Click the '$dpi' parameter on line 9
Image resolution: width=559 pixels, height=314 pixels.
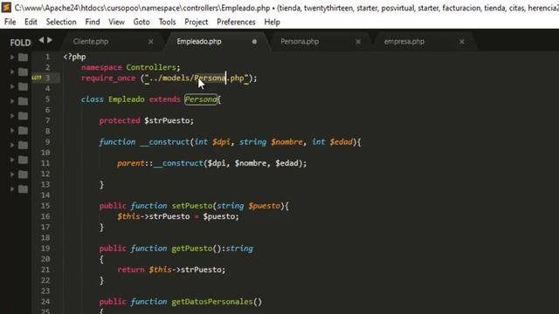point(221,142)
